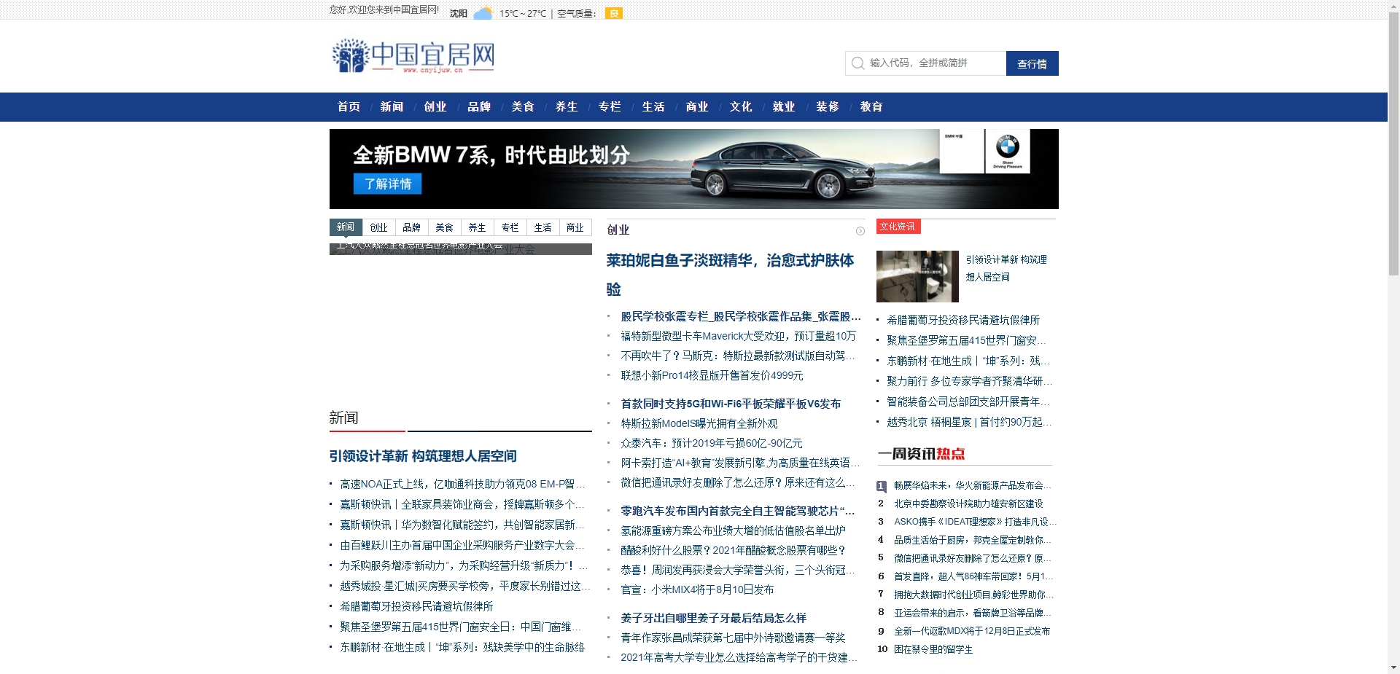This screenshot has height=674, width=1400.
Task: Open the 创业 section arrow icon
Action: tap(860, 231)
